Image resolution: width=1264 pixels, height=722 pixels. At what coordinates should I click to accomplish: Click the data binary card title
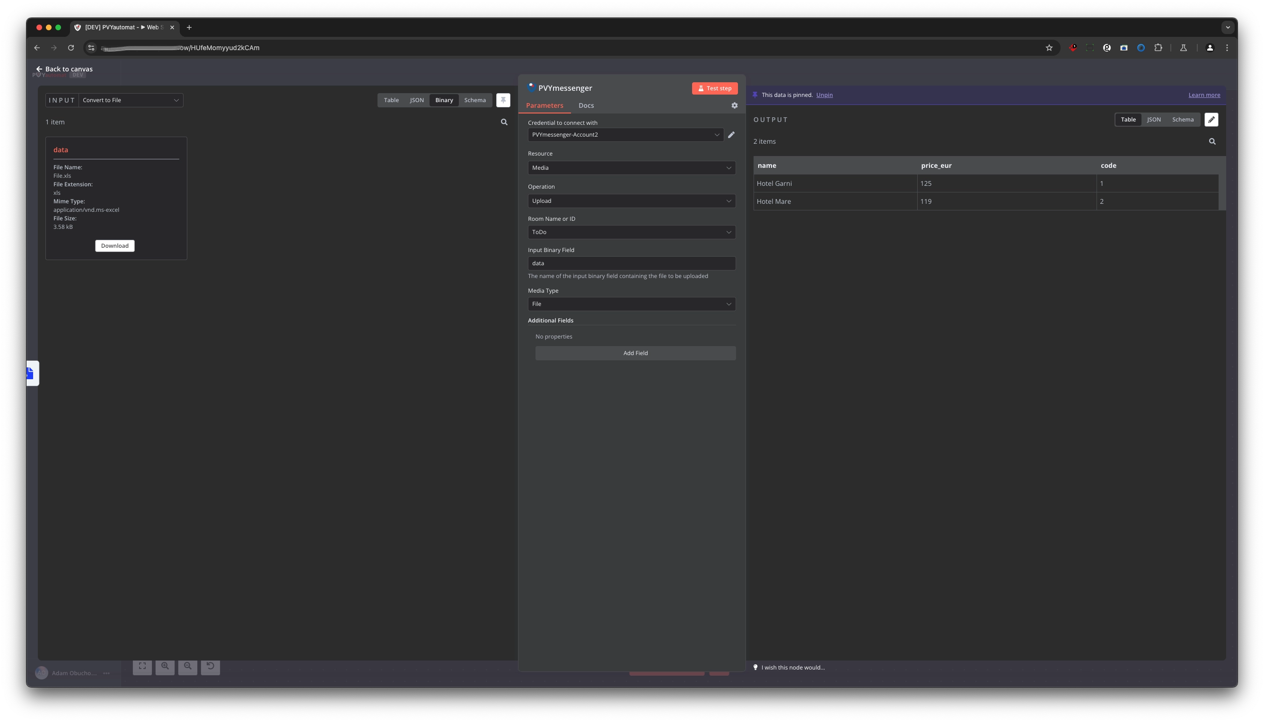(x=61, y=150)
